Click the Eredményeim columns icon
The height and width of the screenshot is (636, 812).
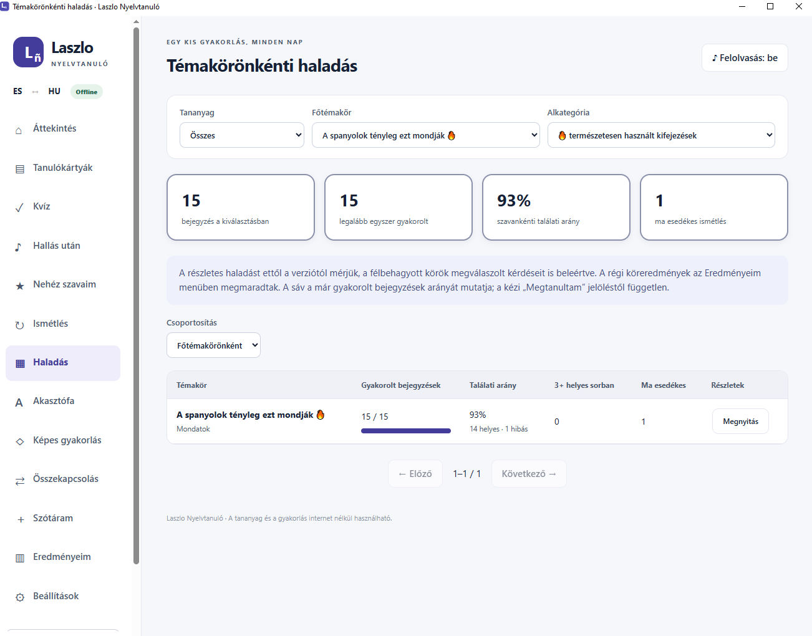coord(20,559)
